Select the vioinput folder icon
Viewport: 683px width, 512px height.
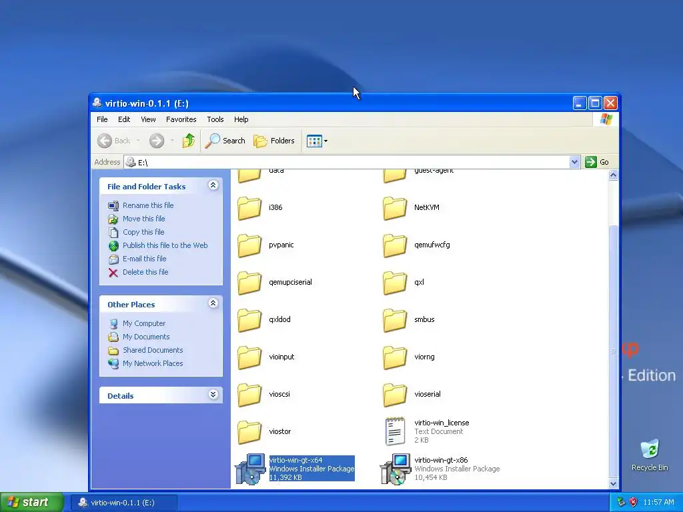[249, 357]
